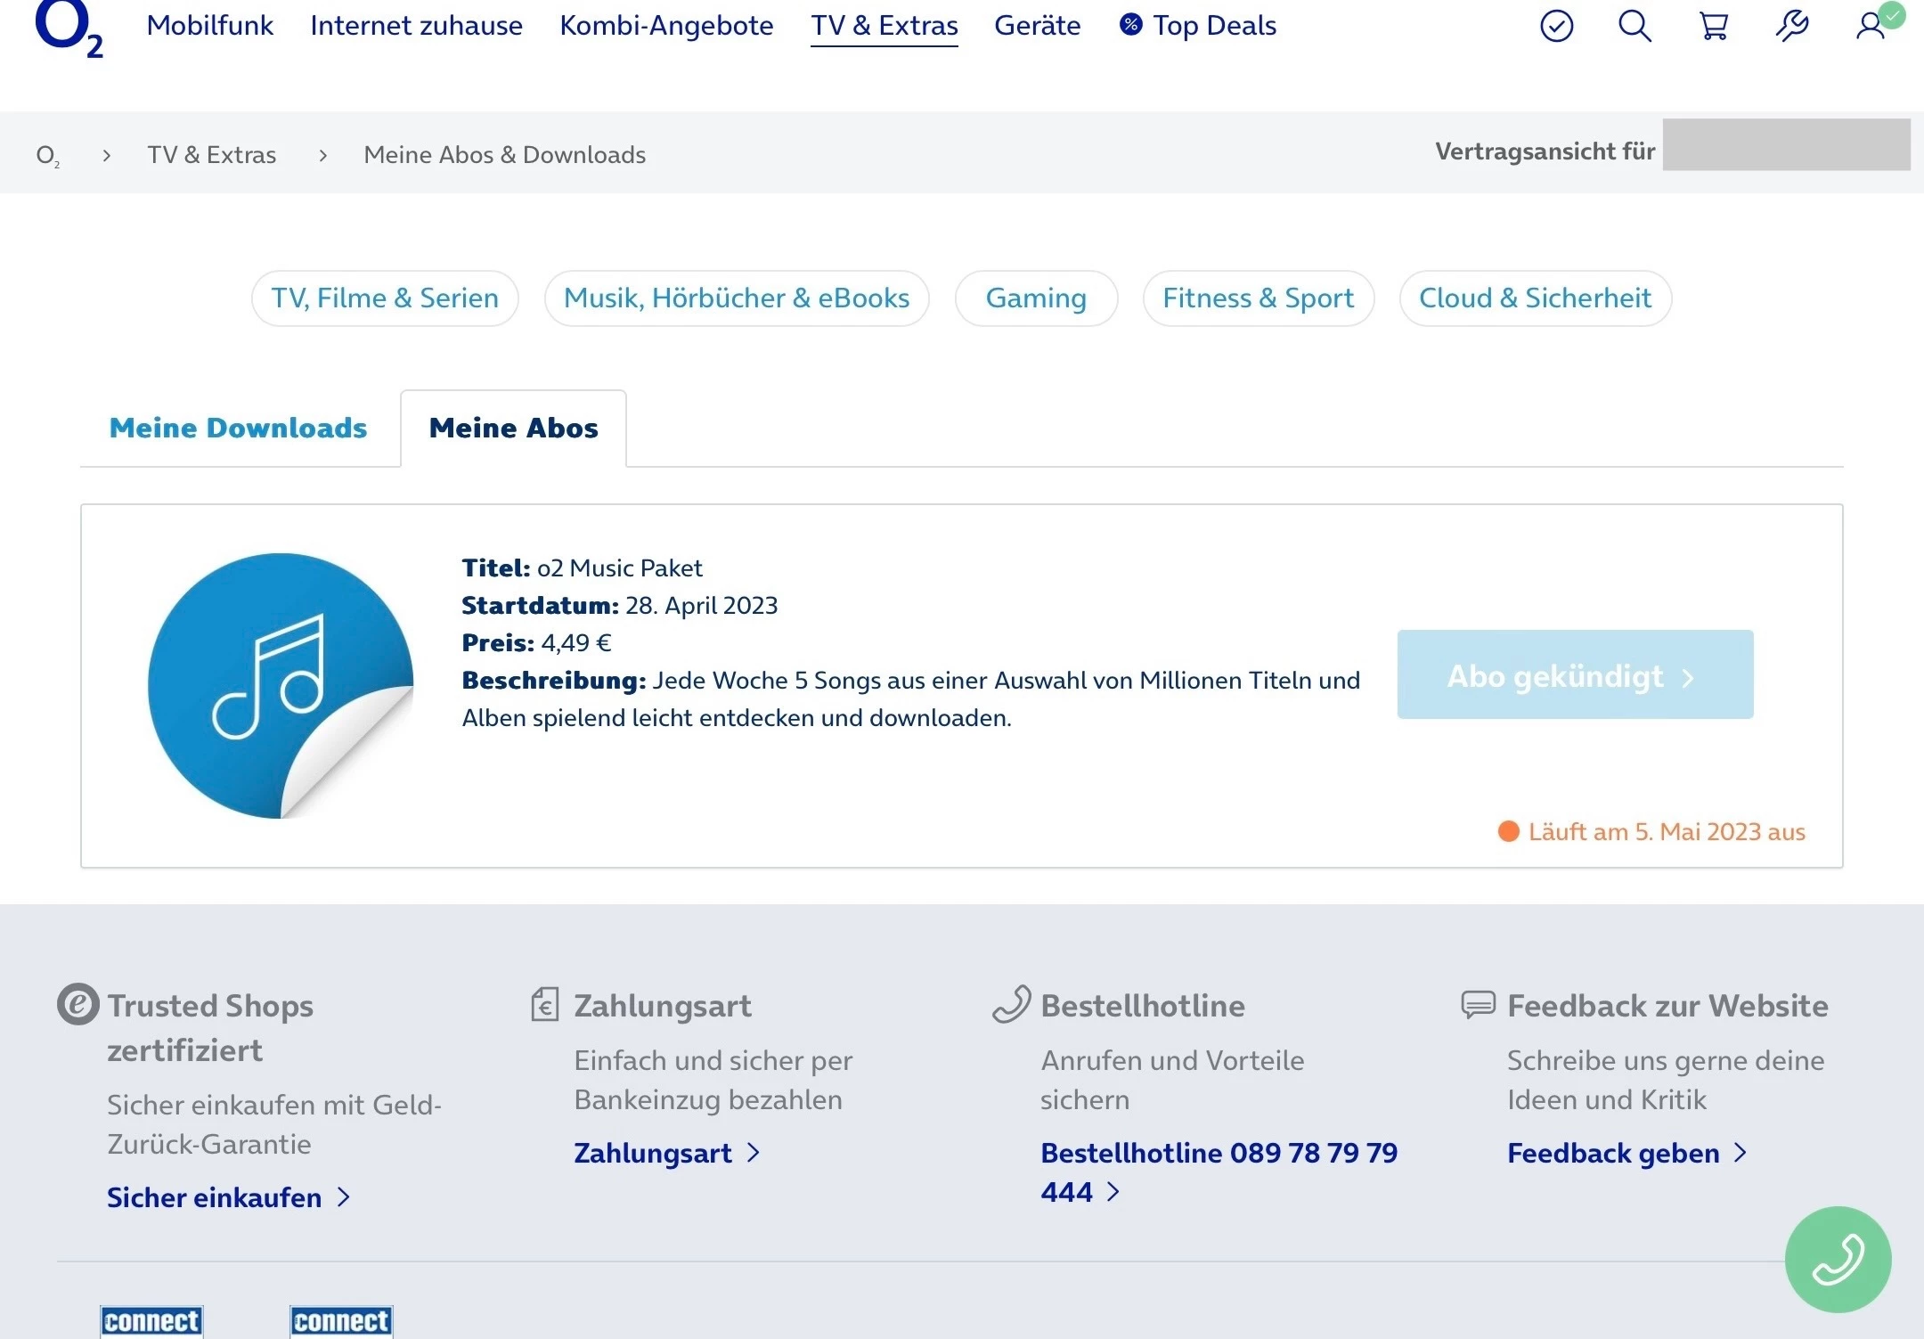This screenshot has height=1339, width=1924.
Task: Go to TV & Extras breadcrumb
Action: click(212, 155)
